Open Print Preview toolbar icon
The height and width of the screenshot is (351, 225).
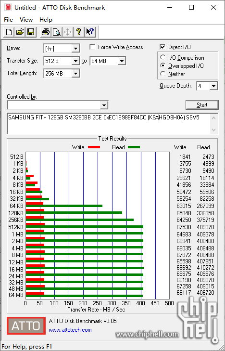tap(57, 32)
